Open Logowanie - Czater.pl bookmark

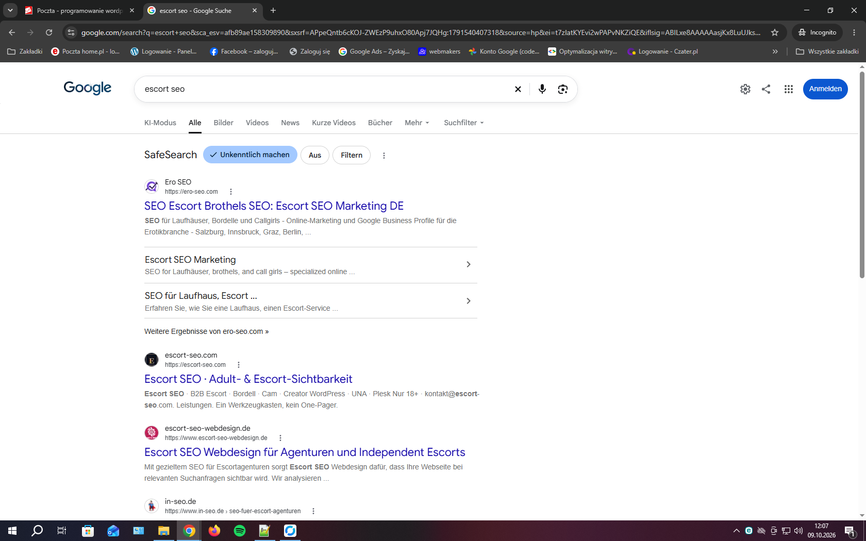(x=662, y=52)
